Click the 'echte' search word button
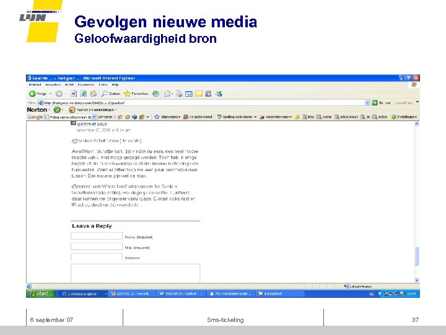The image size is (446, 335). [x=380, y=117]
